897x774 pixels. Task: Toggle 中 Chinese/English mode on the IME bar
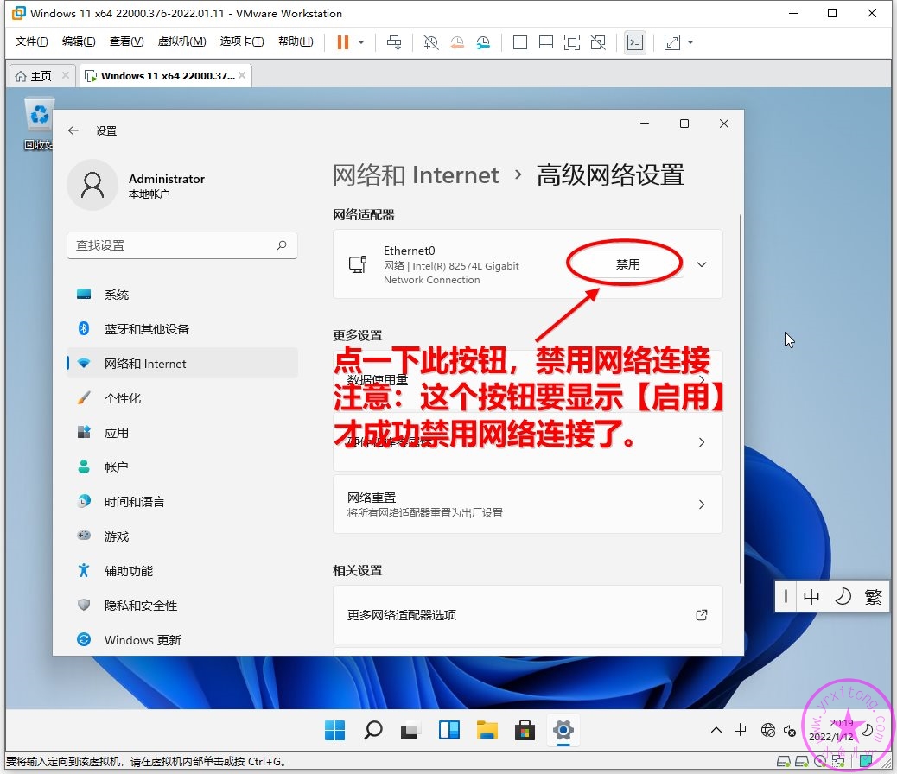tap(811, 597)
